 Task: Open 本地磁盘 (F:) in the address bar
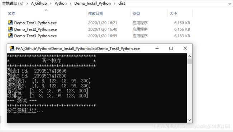[x=13, y=3]
